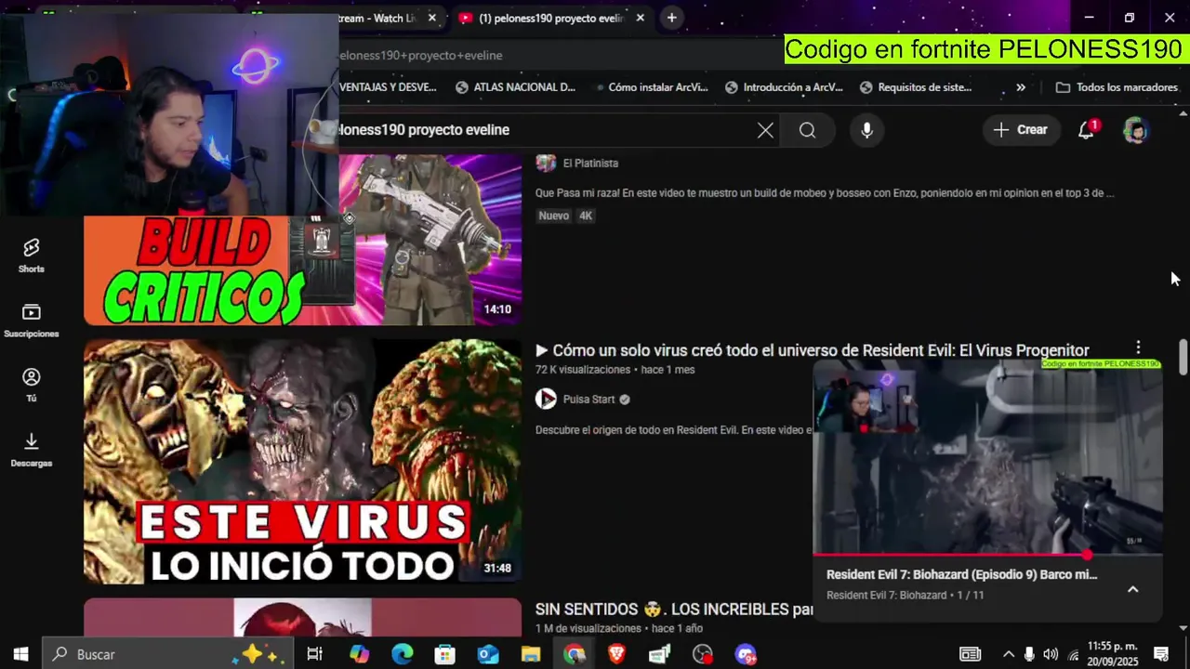The image size is (1190, 669).
Task: Open the ESTE VIRUS LO INICIÓ TODO thumbnail
Action: point(302,462)
